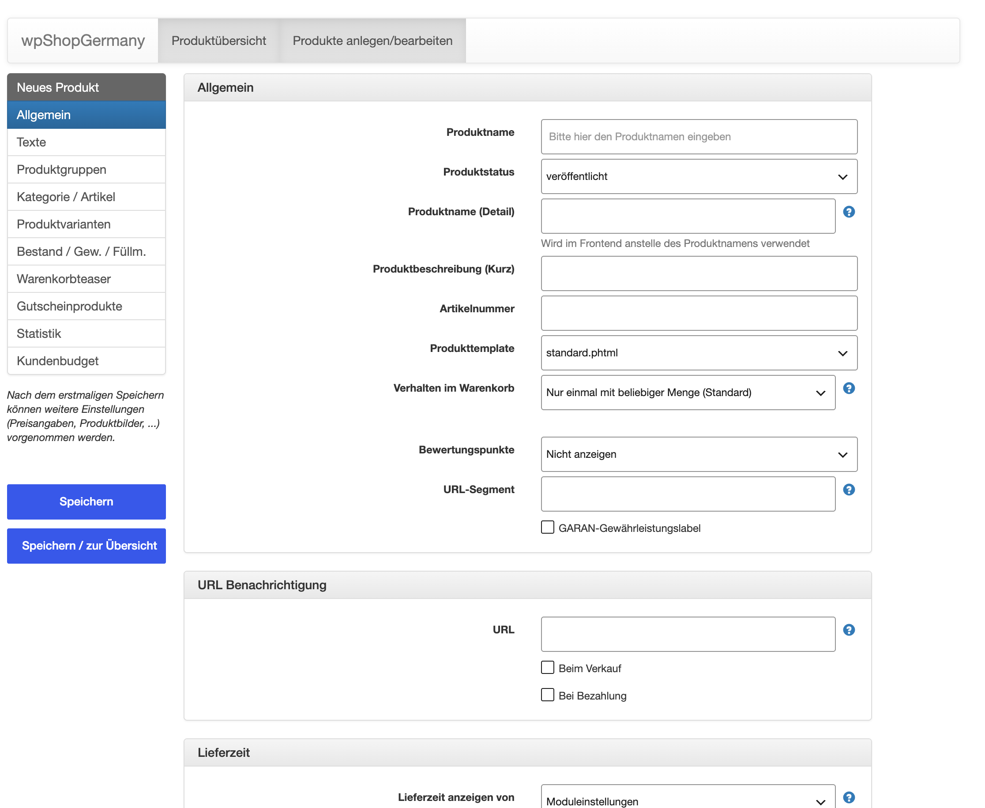Screen dimensions: 985x808
Task: Open Gutscheinprodukte section
Action: click(86, 307)
